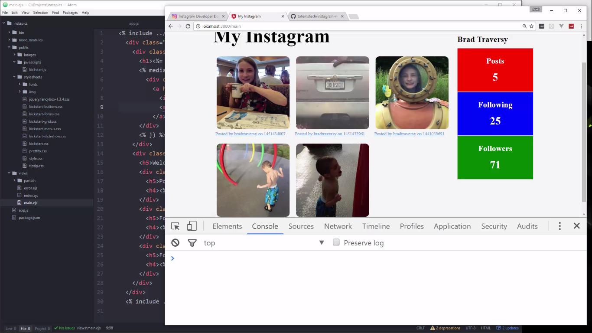
Task: Click the HTML grammar selector
Action: [x=486, y=328]
